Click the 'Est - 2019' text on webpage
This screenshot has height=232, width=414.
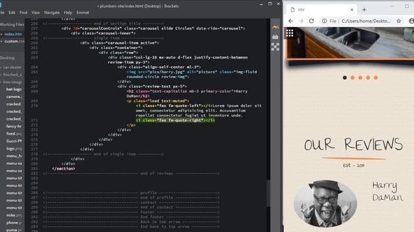(x=354, y=165)
